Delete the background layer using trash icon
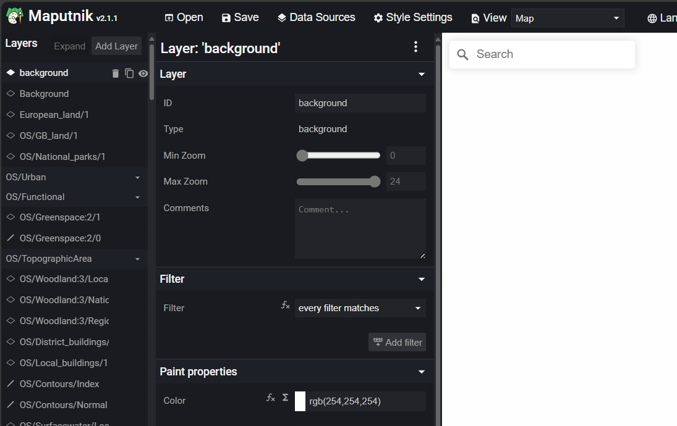 click(x=115, y=72)
